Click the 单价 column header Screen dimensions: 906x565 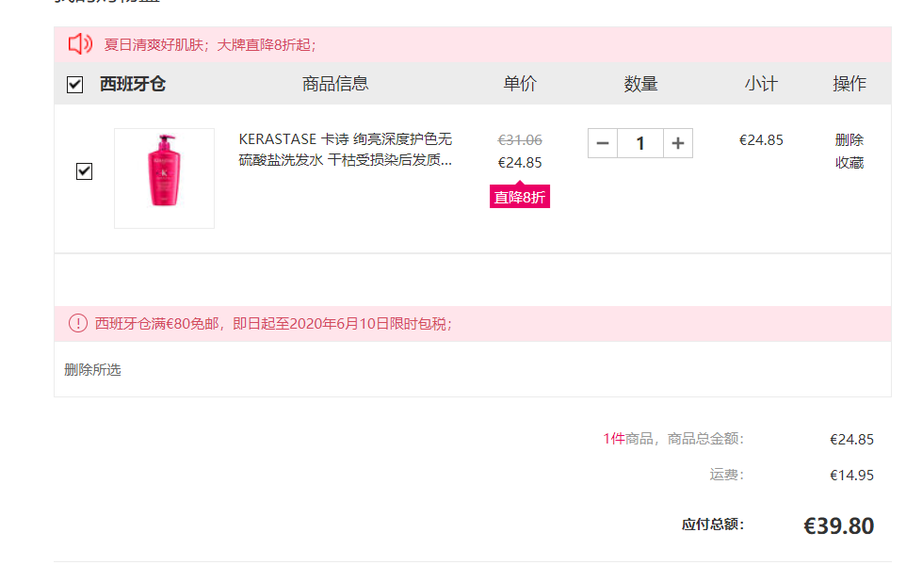point(520,84)
